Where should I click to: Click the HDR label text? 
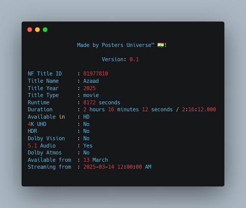tap(32, 131)
